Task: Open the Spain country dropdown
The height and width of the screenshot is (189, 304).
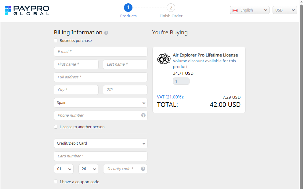Action: (x=101, y=103)
